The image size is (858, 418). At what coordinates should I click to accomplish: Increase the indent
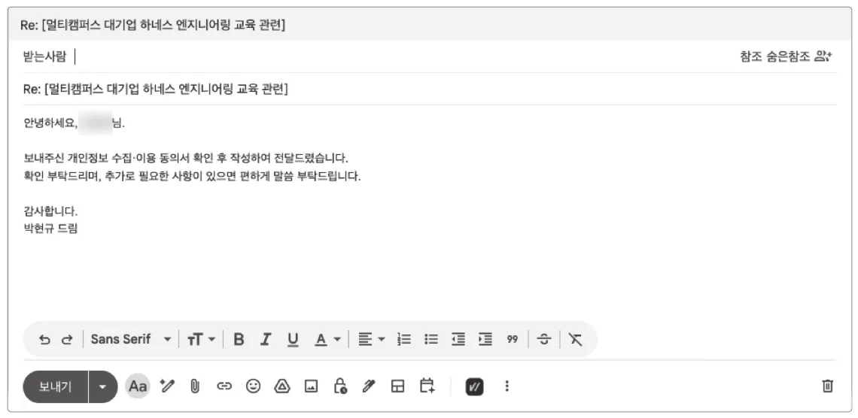485,339
